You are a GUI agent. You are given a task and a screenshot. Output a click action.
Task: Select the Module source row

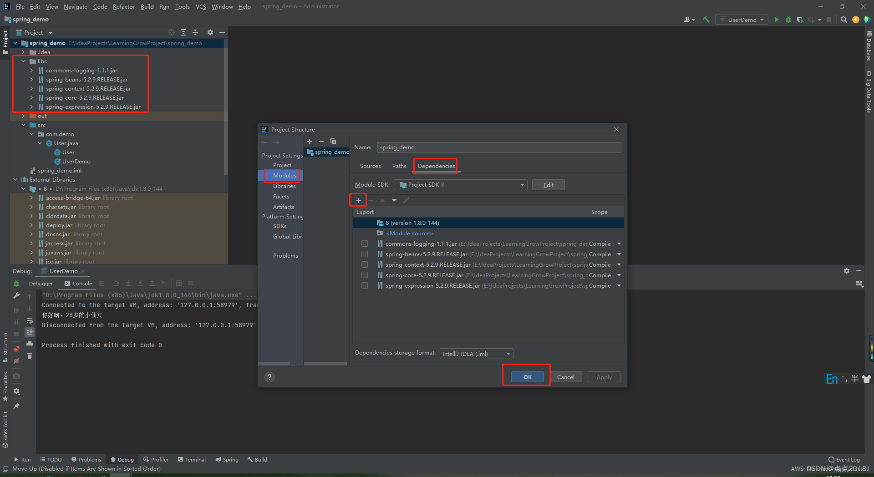pos(488,233)
